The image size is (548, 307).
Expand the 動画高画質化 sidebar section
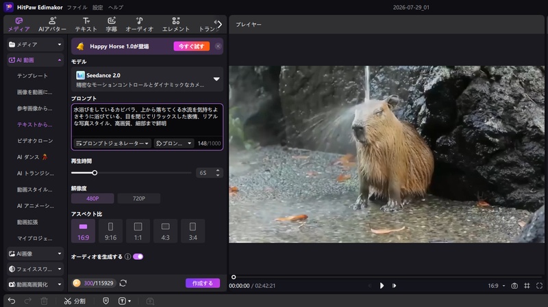click(35, 284)
